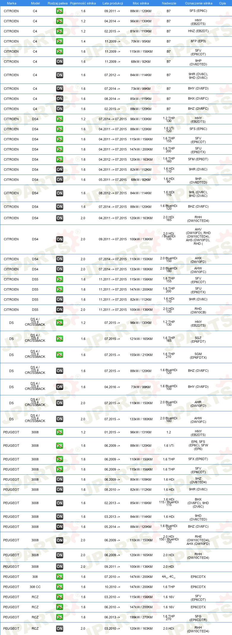
Task: Select the 199kW / 270KM power cell
Action: (x=141, y=617)
